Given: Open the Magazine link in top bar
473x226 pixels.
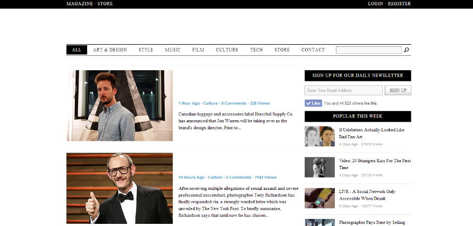Looking at the screenshot, I should click(79, 4).
